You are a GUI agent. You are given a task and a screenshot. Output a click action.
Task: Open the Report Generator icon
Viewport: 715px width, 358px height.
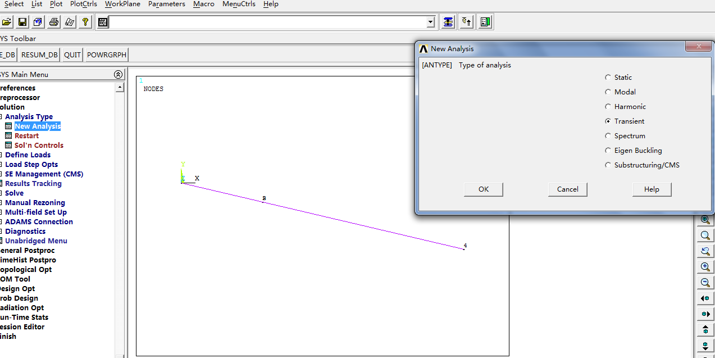coord(70,22)
